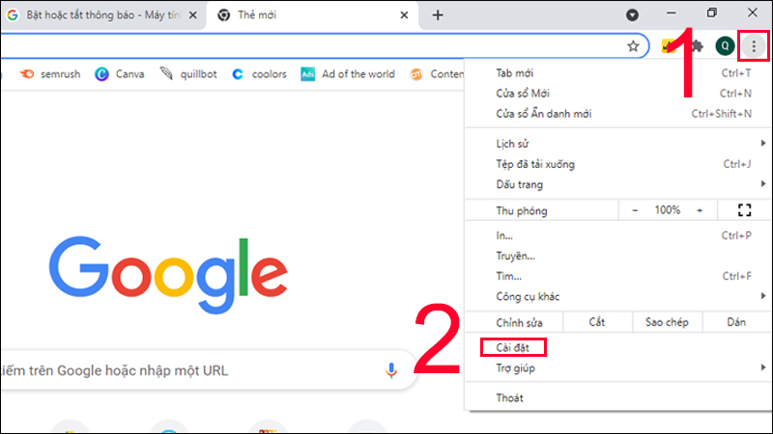The width and height of the screenshot is (773, 434).
Task: Select Cài đặt from the menu
Action: 513,347
